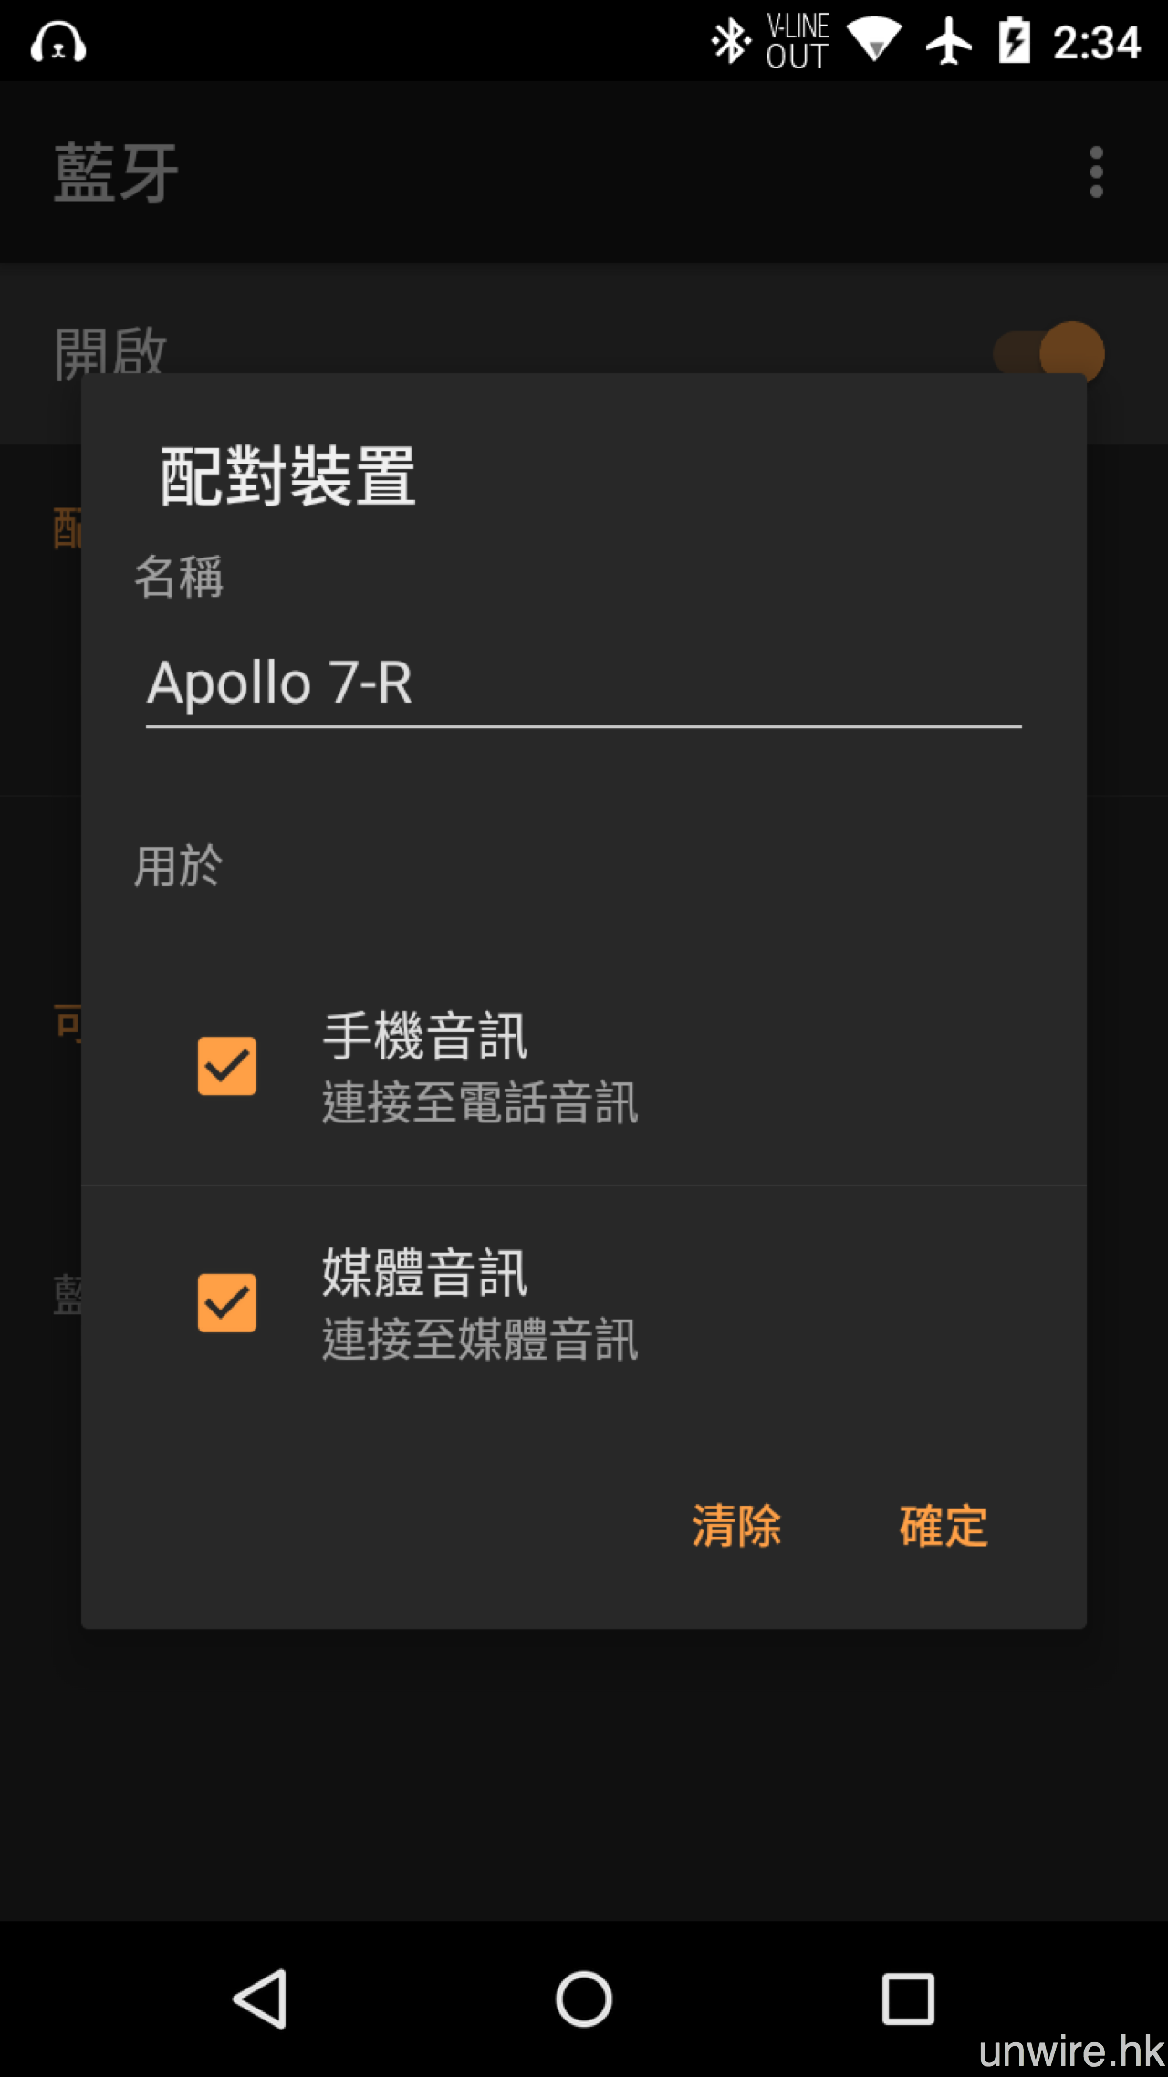1168x2077 pixels.
Task: Open the three-dot overflow menu
Action: click(x=1096, y=172)
